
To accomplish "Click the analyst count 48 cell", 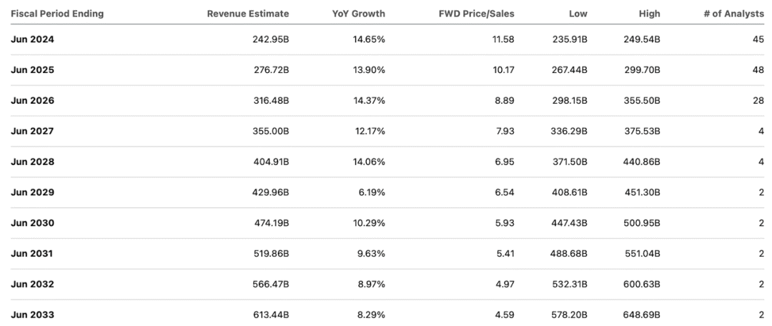I will (x=758, y=71).
